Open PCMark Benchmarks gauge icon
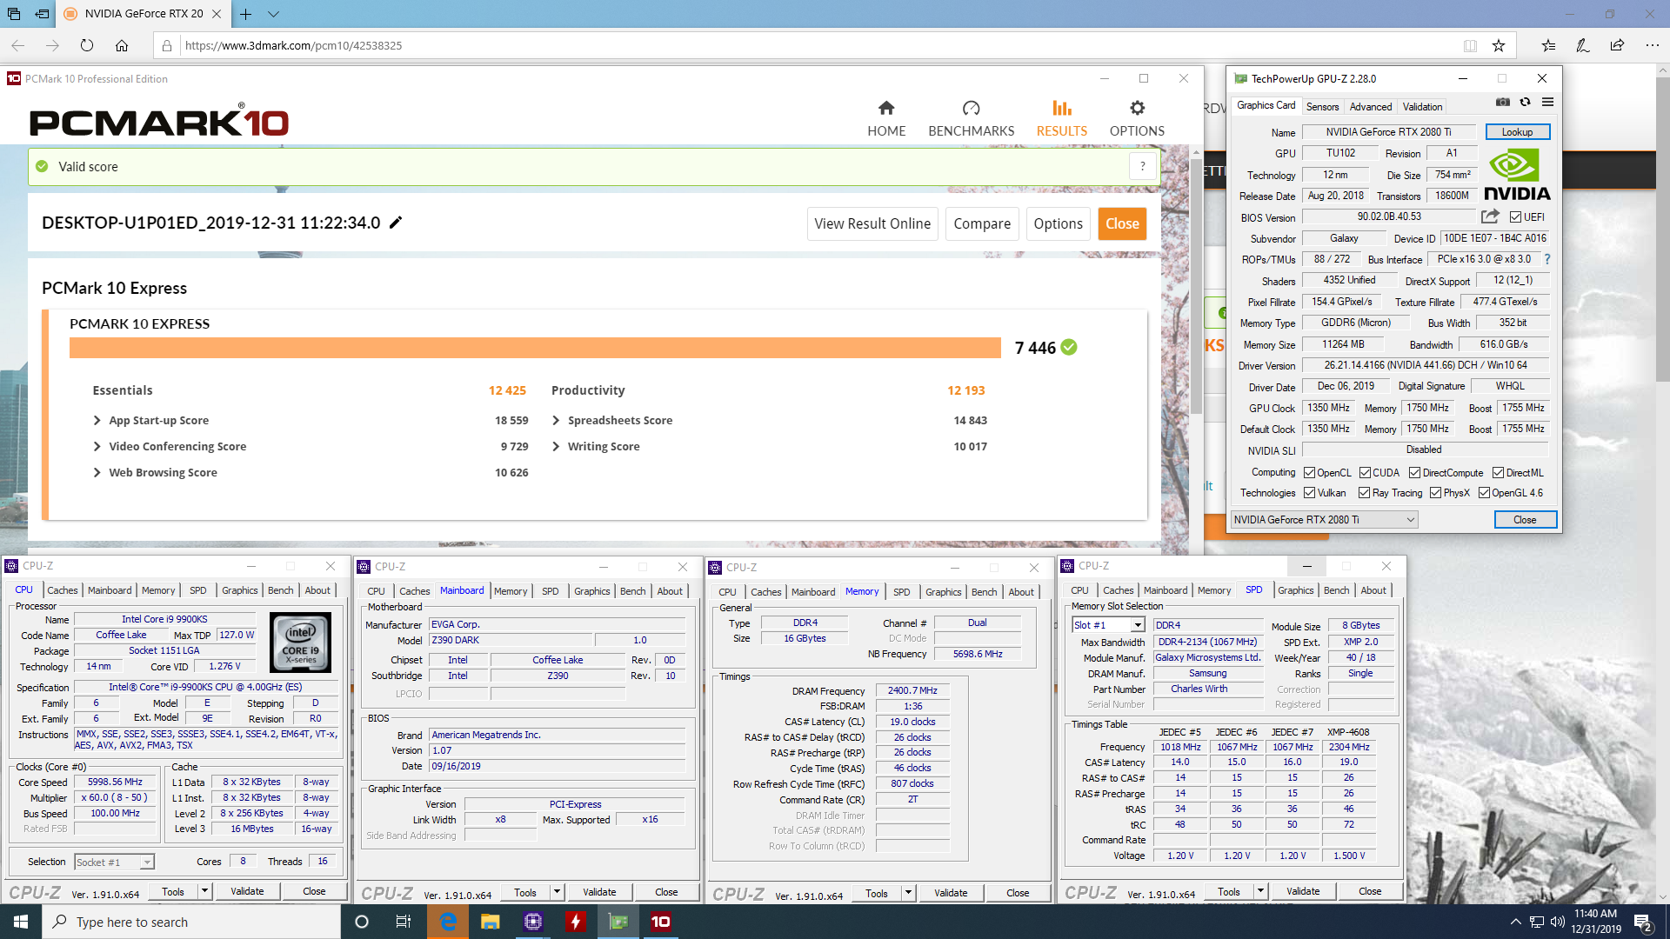The height and width of the screenshot is (939, 1670). 971,108
